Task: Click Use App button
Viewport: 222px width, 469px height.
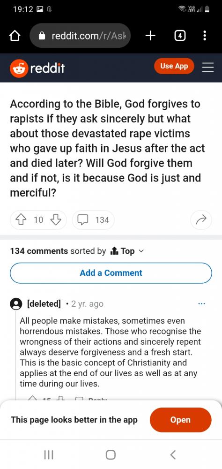Action: pos(174,66)
